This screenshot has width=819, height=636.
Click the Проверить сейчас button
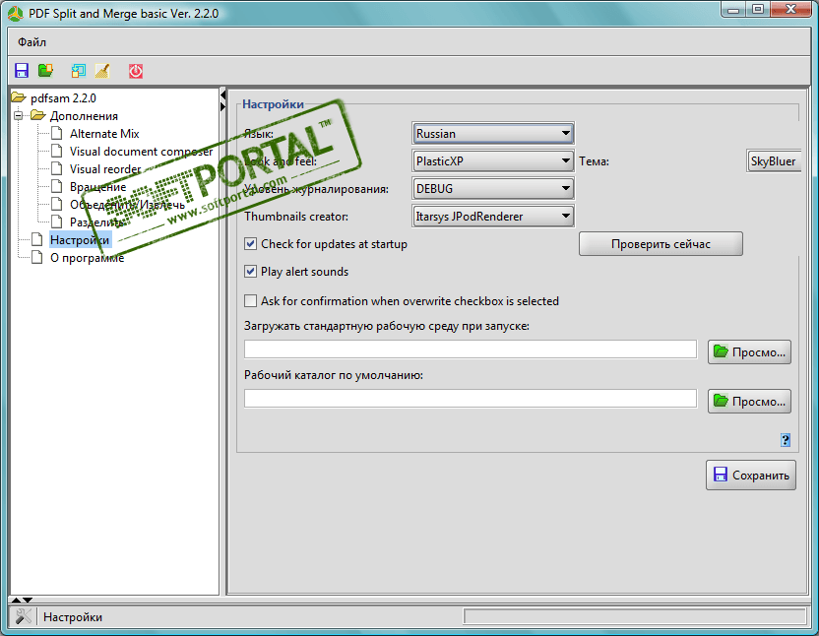tap(661, 244)
